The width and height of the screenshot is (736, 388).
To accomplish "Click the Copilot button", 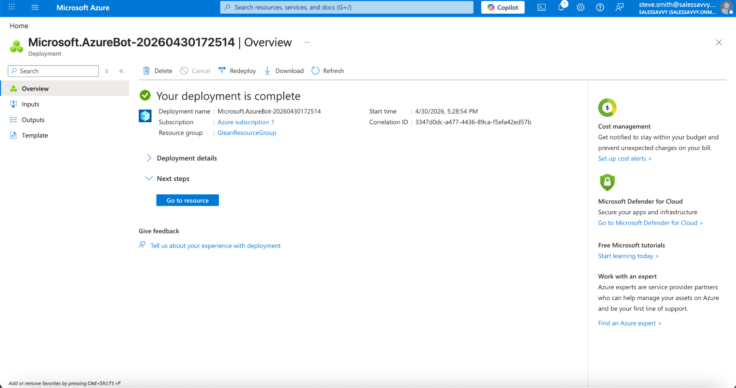I will 503,7.
